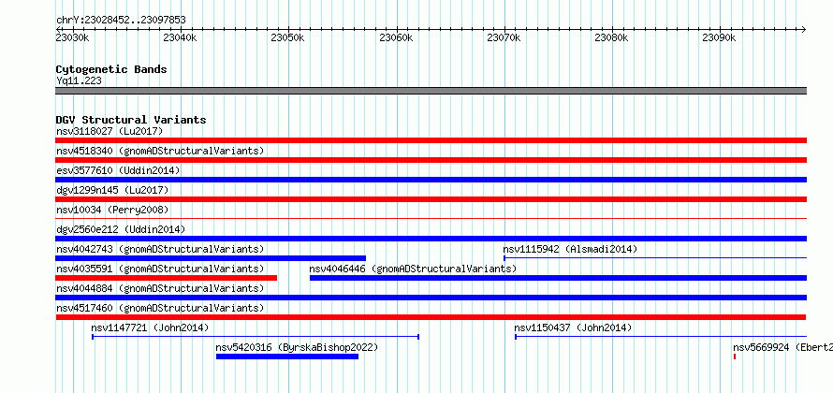This screenshot has width=833, height=393.
Task: Click the DGV Structural Variants track title
Action: coord(131,120)
